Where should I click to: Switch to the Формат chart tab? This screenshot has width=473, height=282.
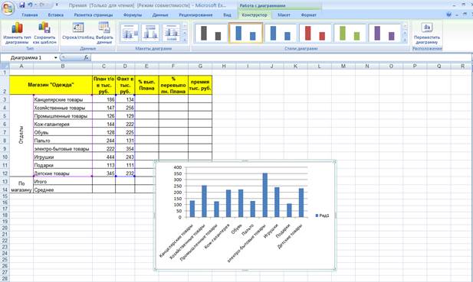[x=309, y=15]
